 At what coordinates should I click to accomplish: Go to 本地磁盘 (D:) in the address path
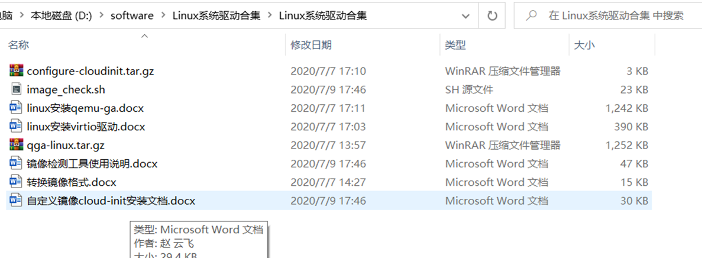[x=61, y=16]
